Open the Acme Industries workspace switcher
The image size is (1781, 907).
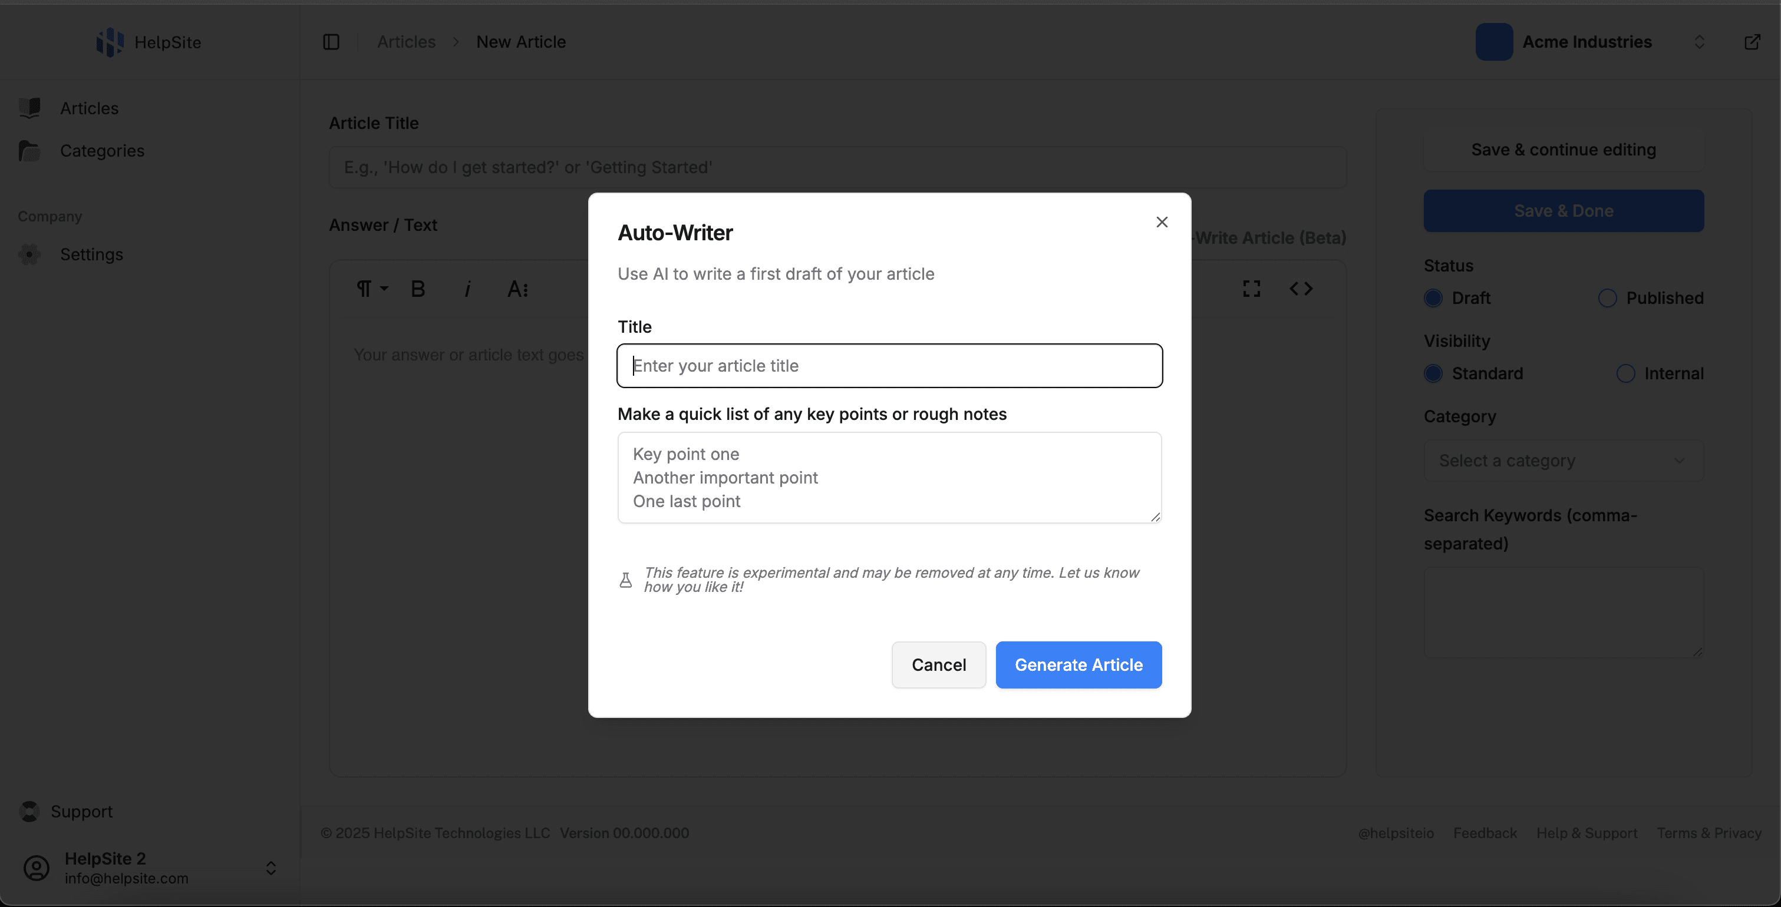[1700, 41]
